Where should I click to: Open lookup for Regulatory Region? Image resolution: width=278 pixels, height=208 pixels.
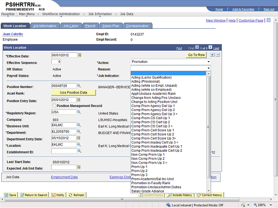pos(79,112)
